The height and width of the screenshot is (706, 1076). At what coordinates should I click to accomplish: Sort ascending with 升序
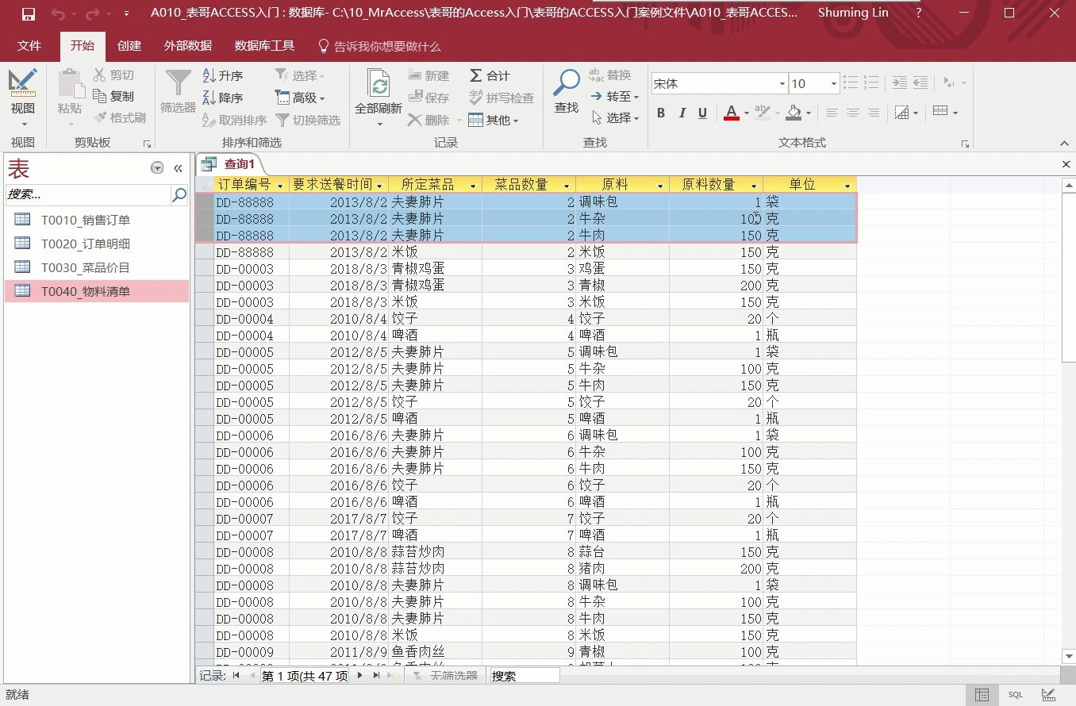point(222,75)
